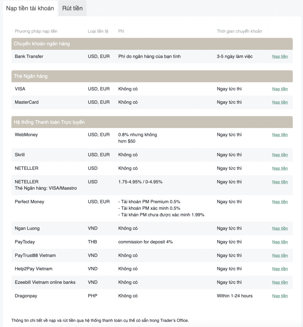Viewport: 303px width, 327px height.
Task: Click Nạp tiền for Ezeebill Vietnam online banks
Action: click(x=280, y=283)
